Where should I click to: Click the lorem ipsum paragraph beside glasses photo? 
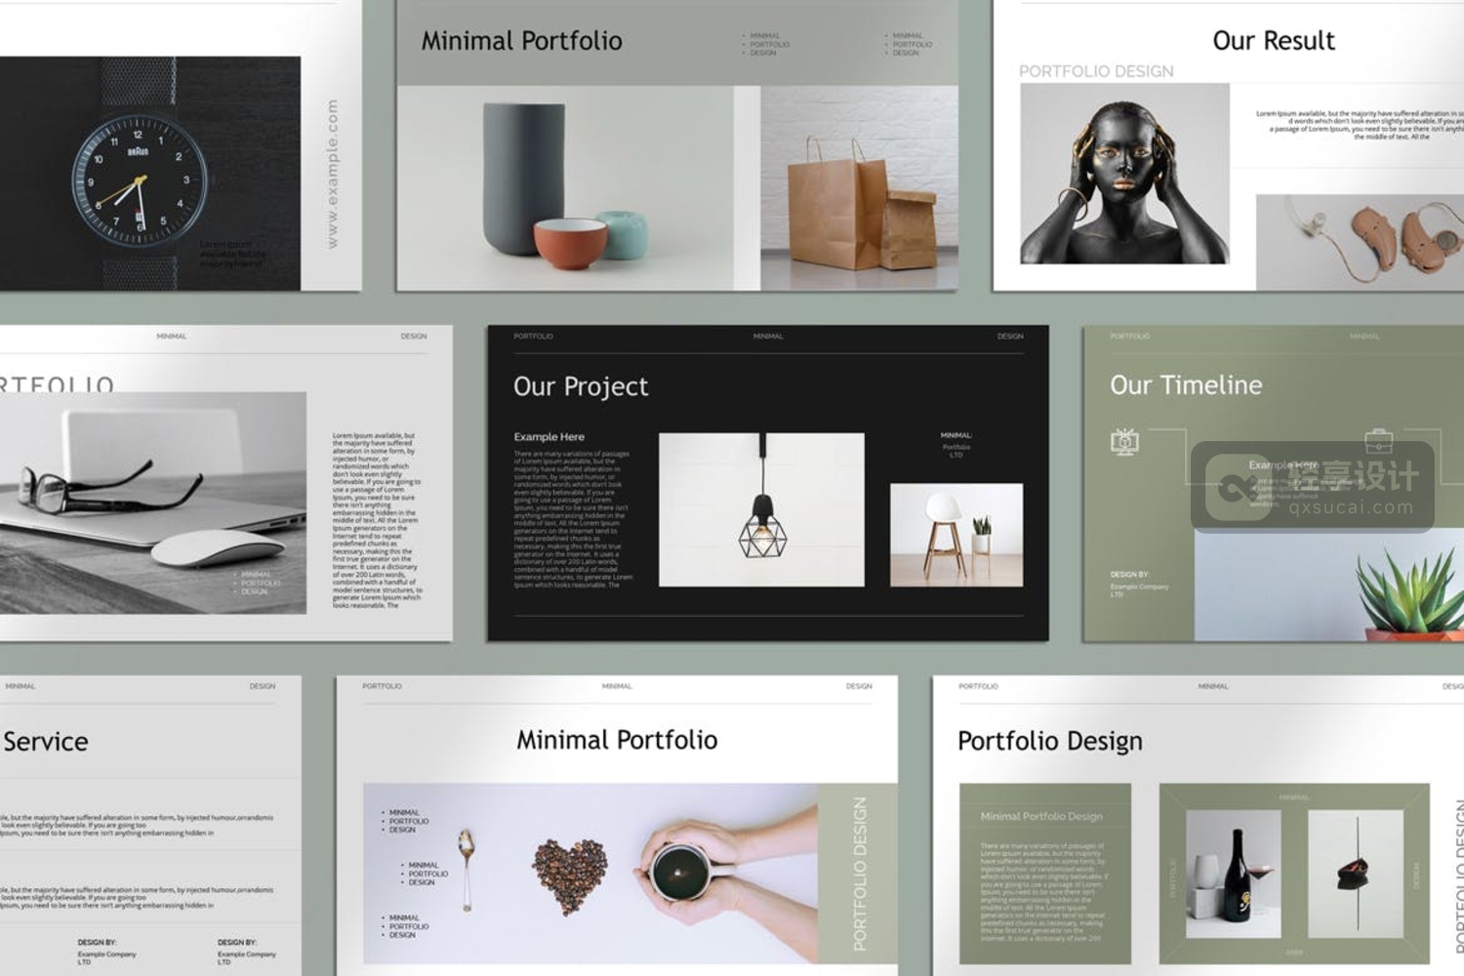point(377,520)
